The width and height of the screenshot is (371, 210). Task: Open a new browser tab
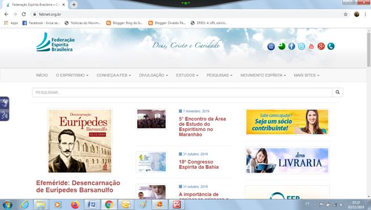pos(74,5)
